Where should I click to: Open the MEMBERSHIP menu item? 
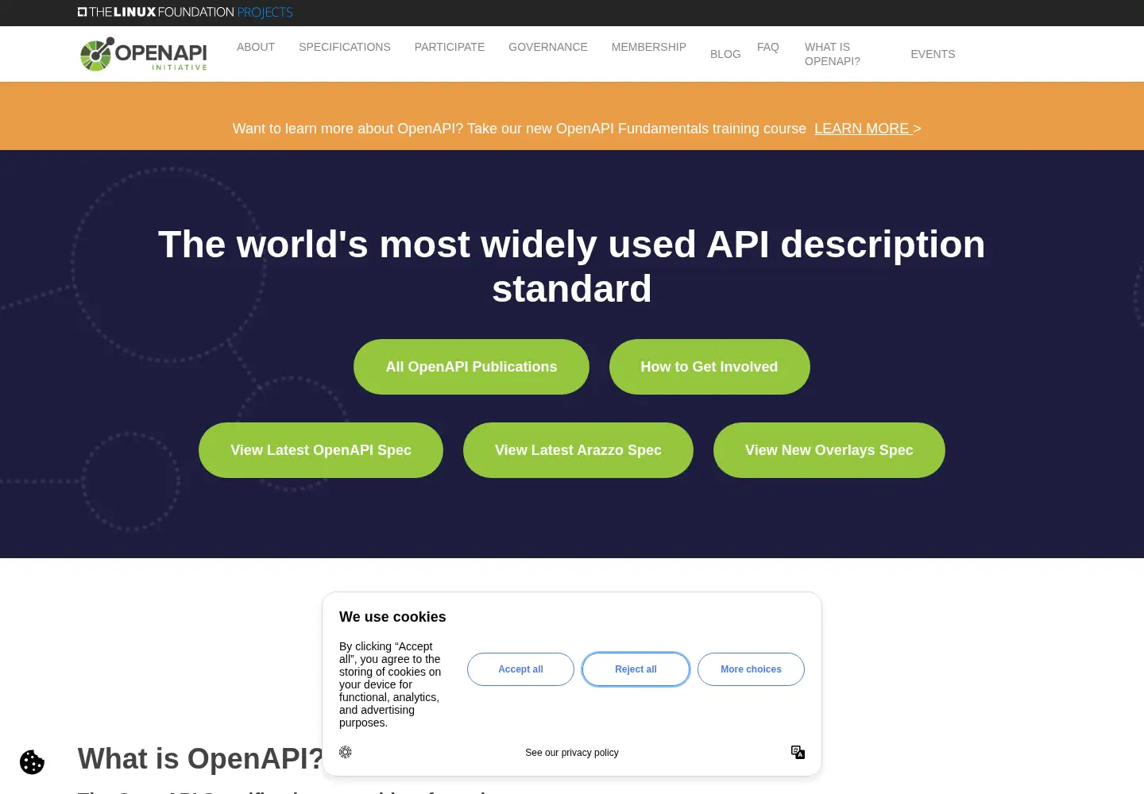pos(649,47)
